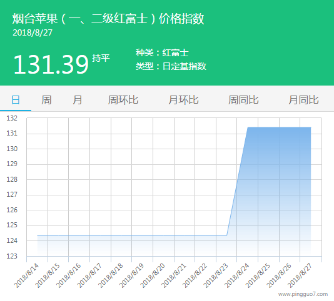Image resolution: width=334 pixels, height=301 pixels.
Task: Click the www.pingguo7.com watermark link
Action: pyautogui.click(x=303, y=294)
